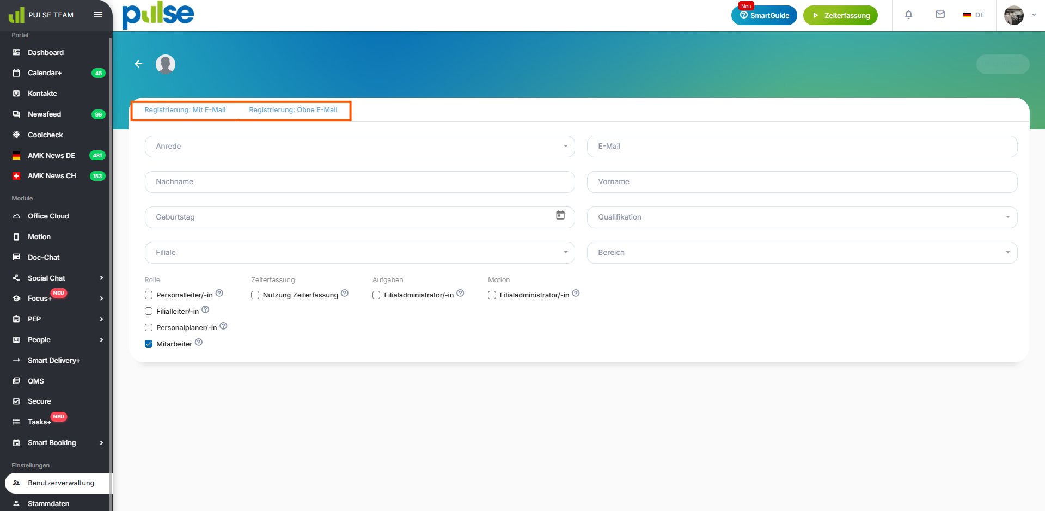Viewport: 1045px width, 511px height.
Task: Open the DE language selector
Action: pyautogui.click(x=974, y=15)
